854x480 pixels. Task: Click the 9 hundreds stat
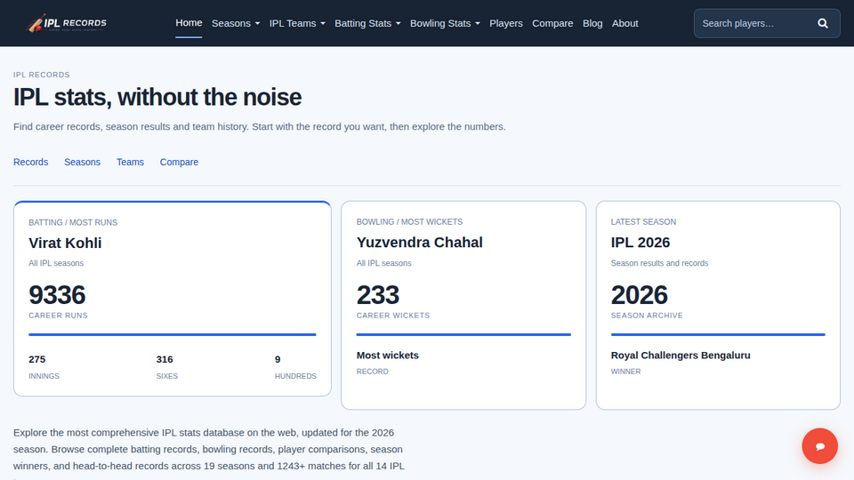point(295,366)
